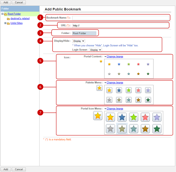Choose blue star in Palette Menu grid
The width and height of the screenshot is (176, 172).
tap(119, 90)
